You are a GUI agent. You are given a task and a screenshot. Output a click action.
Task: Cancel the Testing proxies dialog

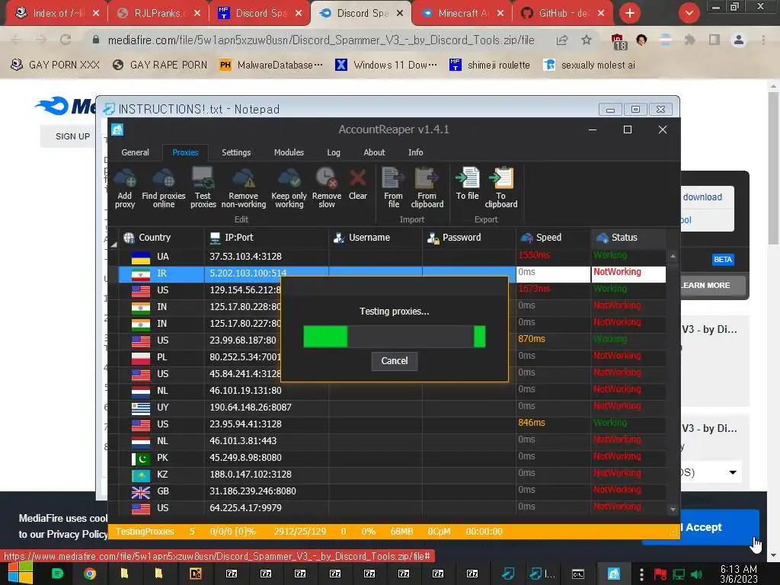tap(395, 360)
